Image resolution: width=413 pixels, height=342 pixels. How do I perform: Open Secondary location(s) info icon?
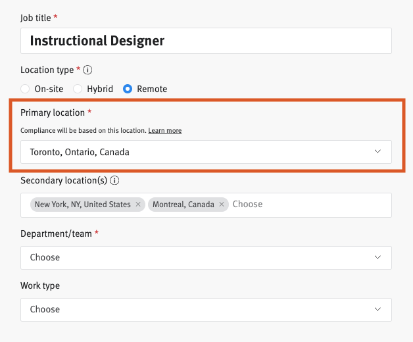pos(114,180)
